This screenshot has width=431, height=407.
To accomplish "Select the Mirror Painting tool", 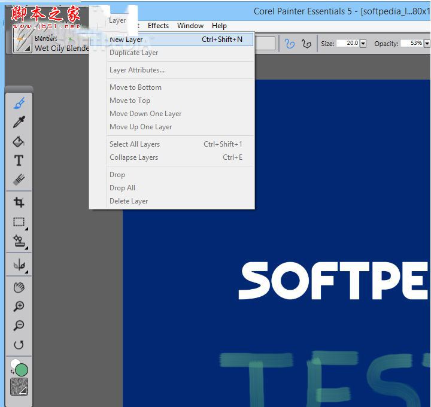I will [x=19, y=265].
